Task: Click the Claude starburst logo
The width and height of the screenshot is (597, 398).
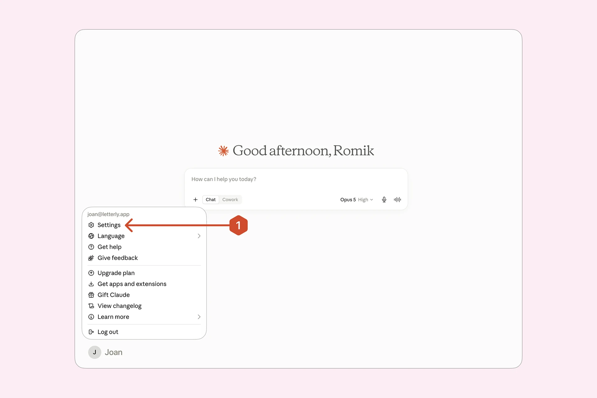Action: click(223, 151)
